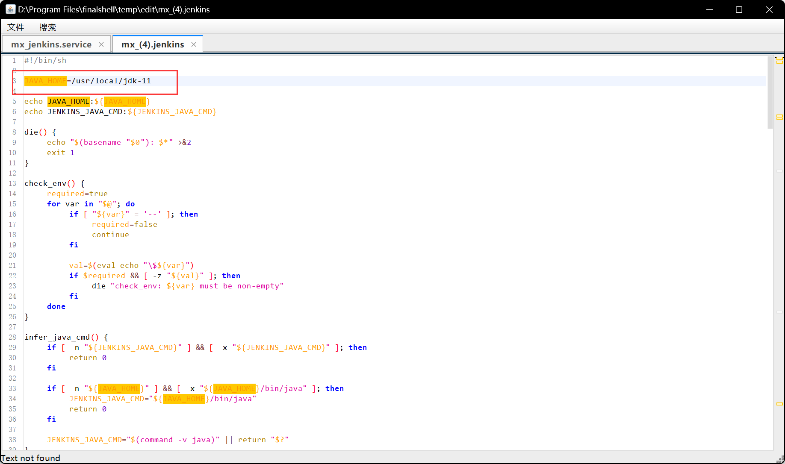Click the window resize grip in bottom-right corner
The image size is (785, 464).
coord(780,459)
